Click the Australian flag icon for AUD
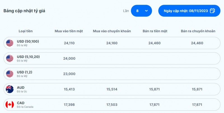The image size is (224, 113). coord(10,89)
